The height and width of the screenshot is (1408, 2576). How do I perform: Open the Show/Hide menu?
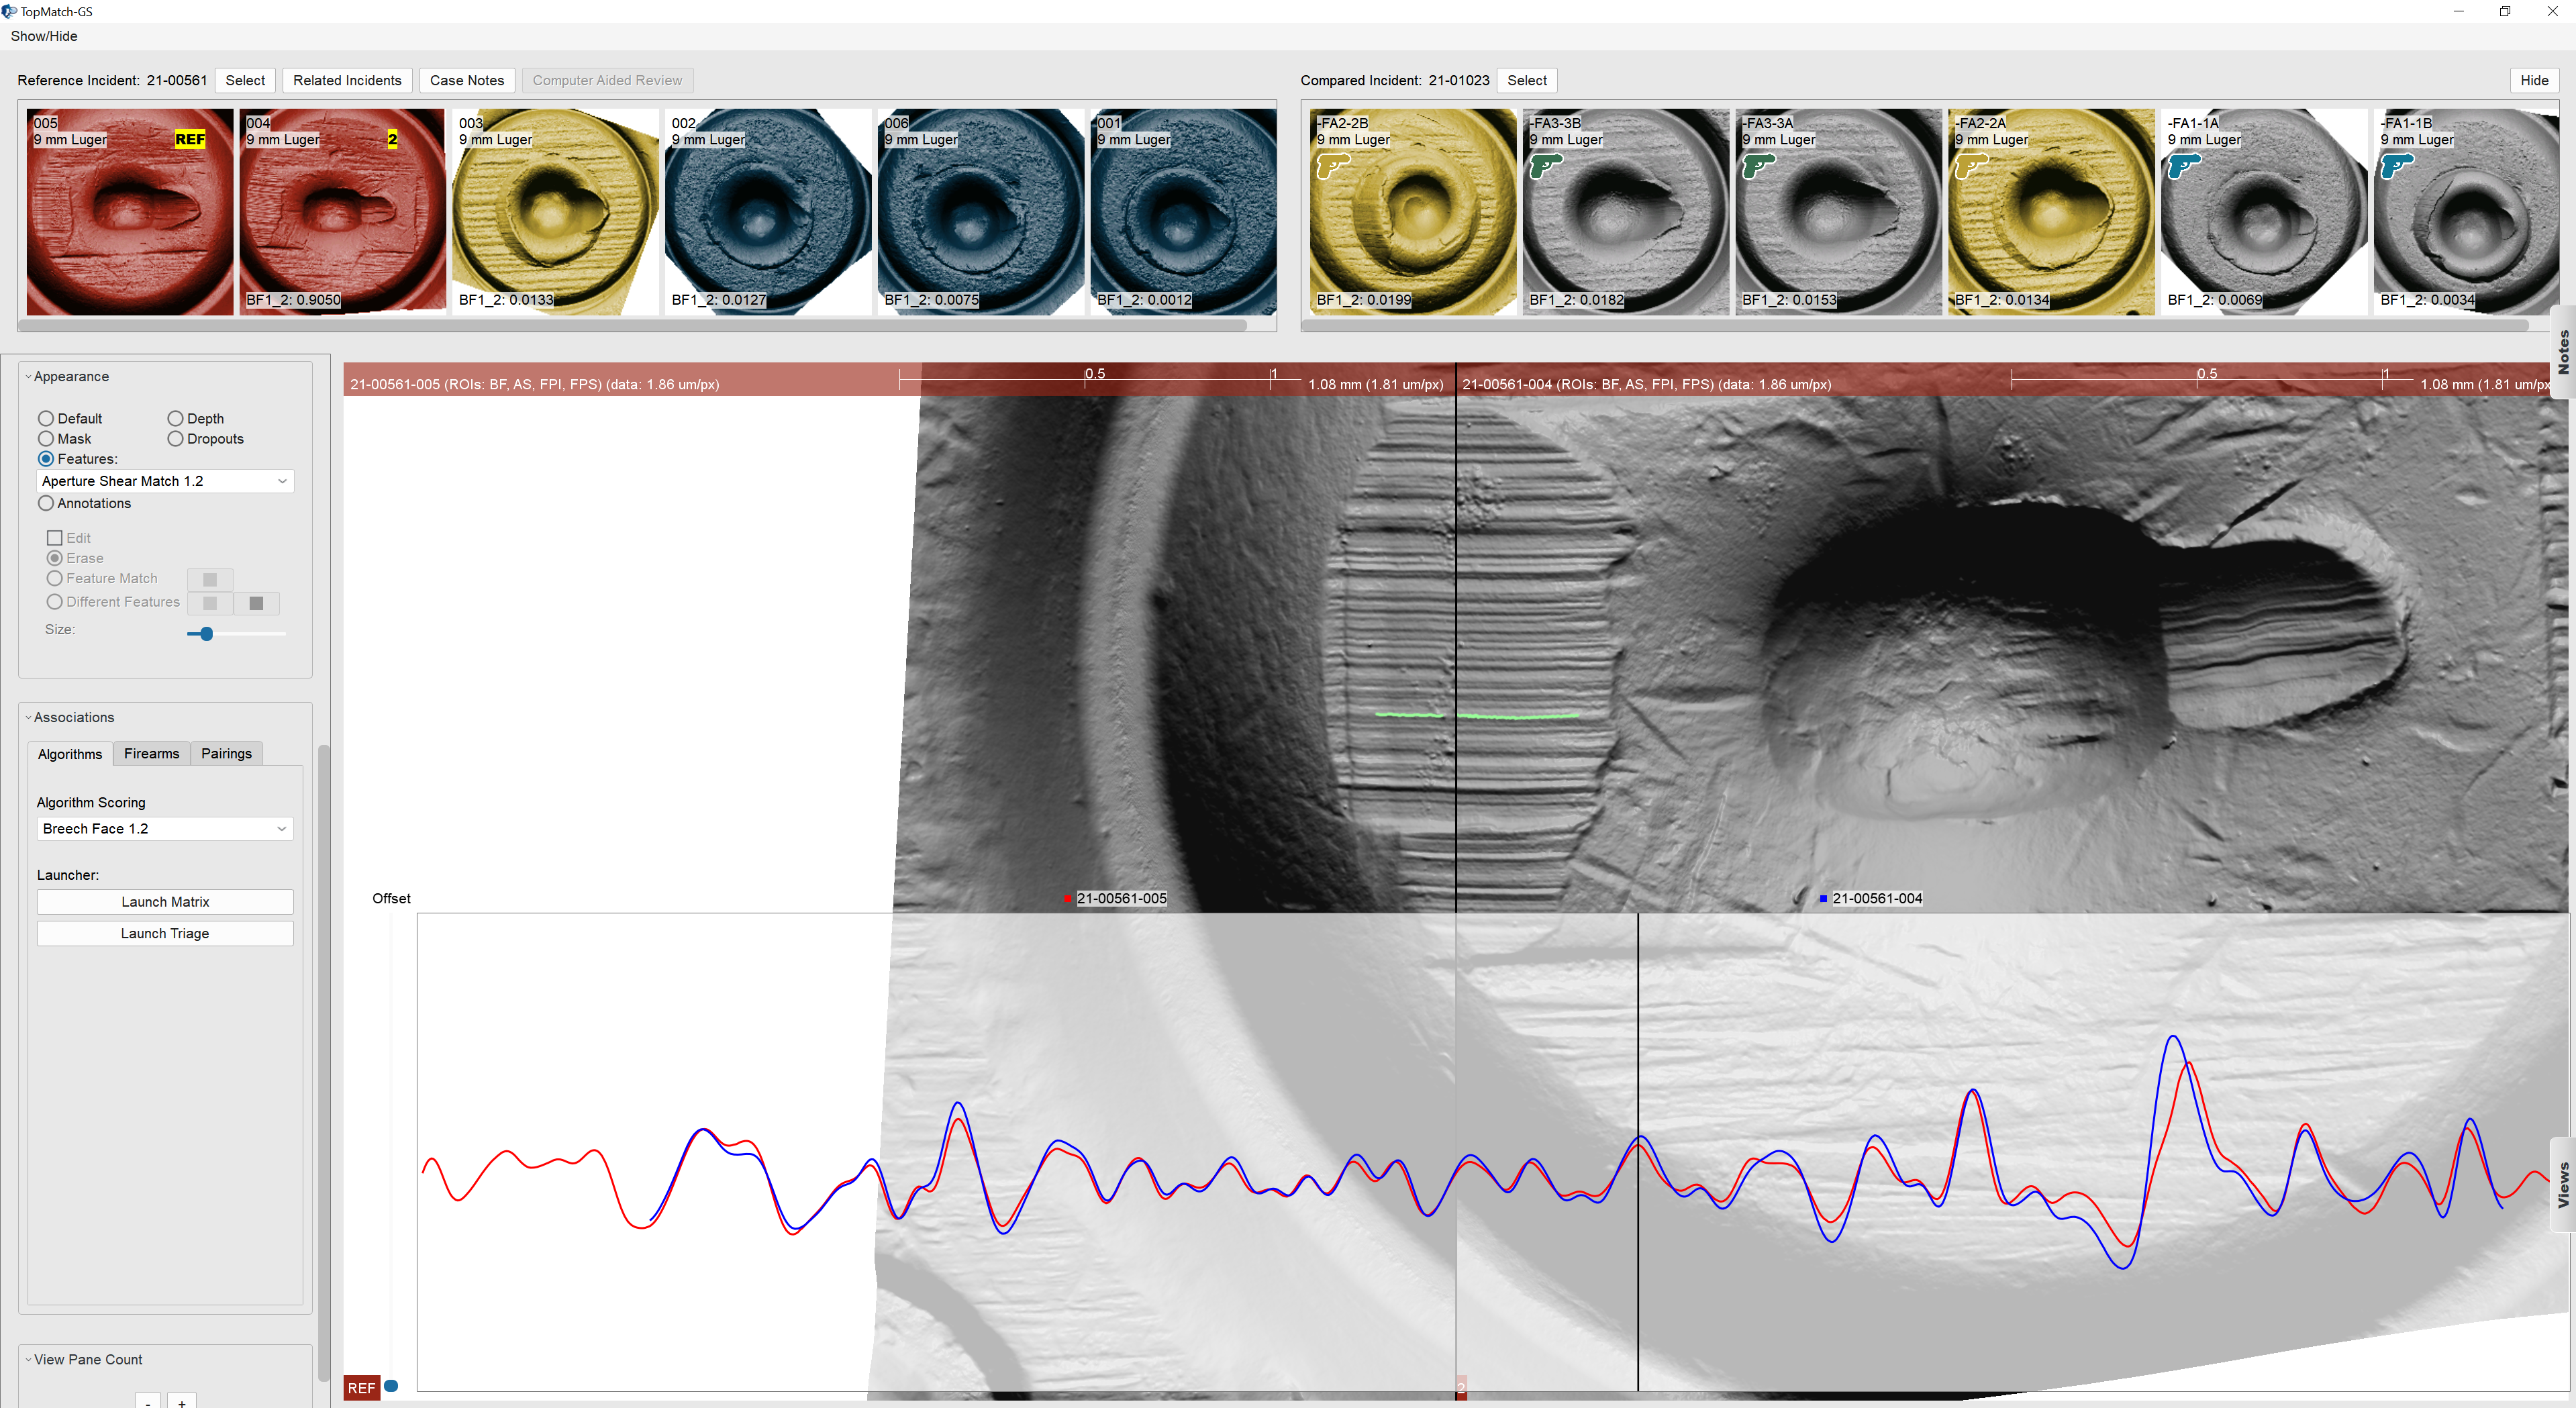(x=44, y=36)
